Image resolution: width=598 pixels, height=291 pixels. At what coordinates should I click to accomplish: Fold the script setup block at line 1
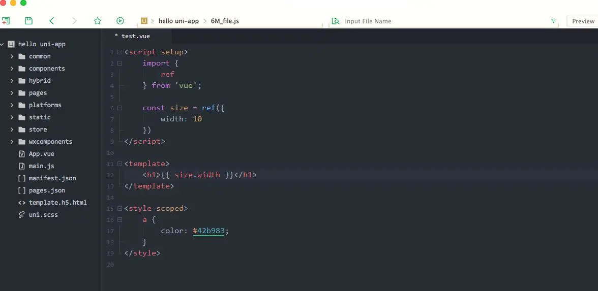[120, 52]
